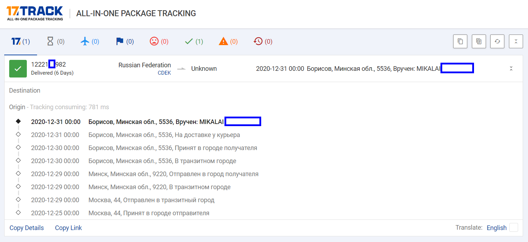Screen dimensions: 528x242
Task: Open the Not Found hourglass tab
Action: (x=55, y=42)
